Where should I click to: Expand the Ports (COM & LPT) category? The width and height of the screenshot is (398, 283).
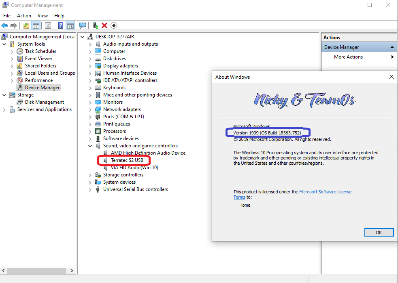[x=90, y=117]
